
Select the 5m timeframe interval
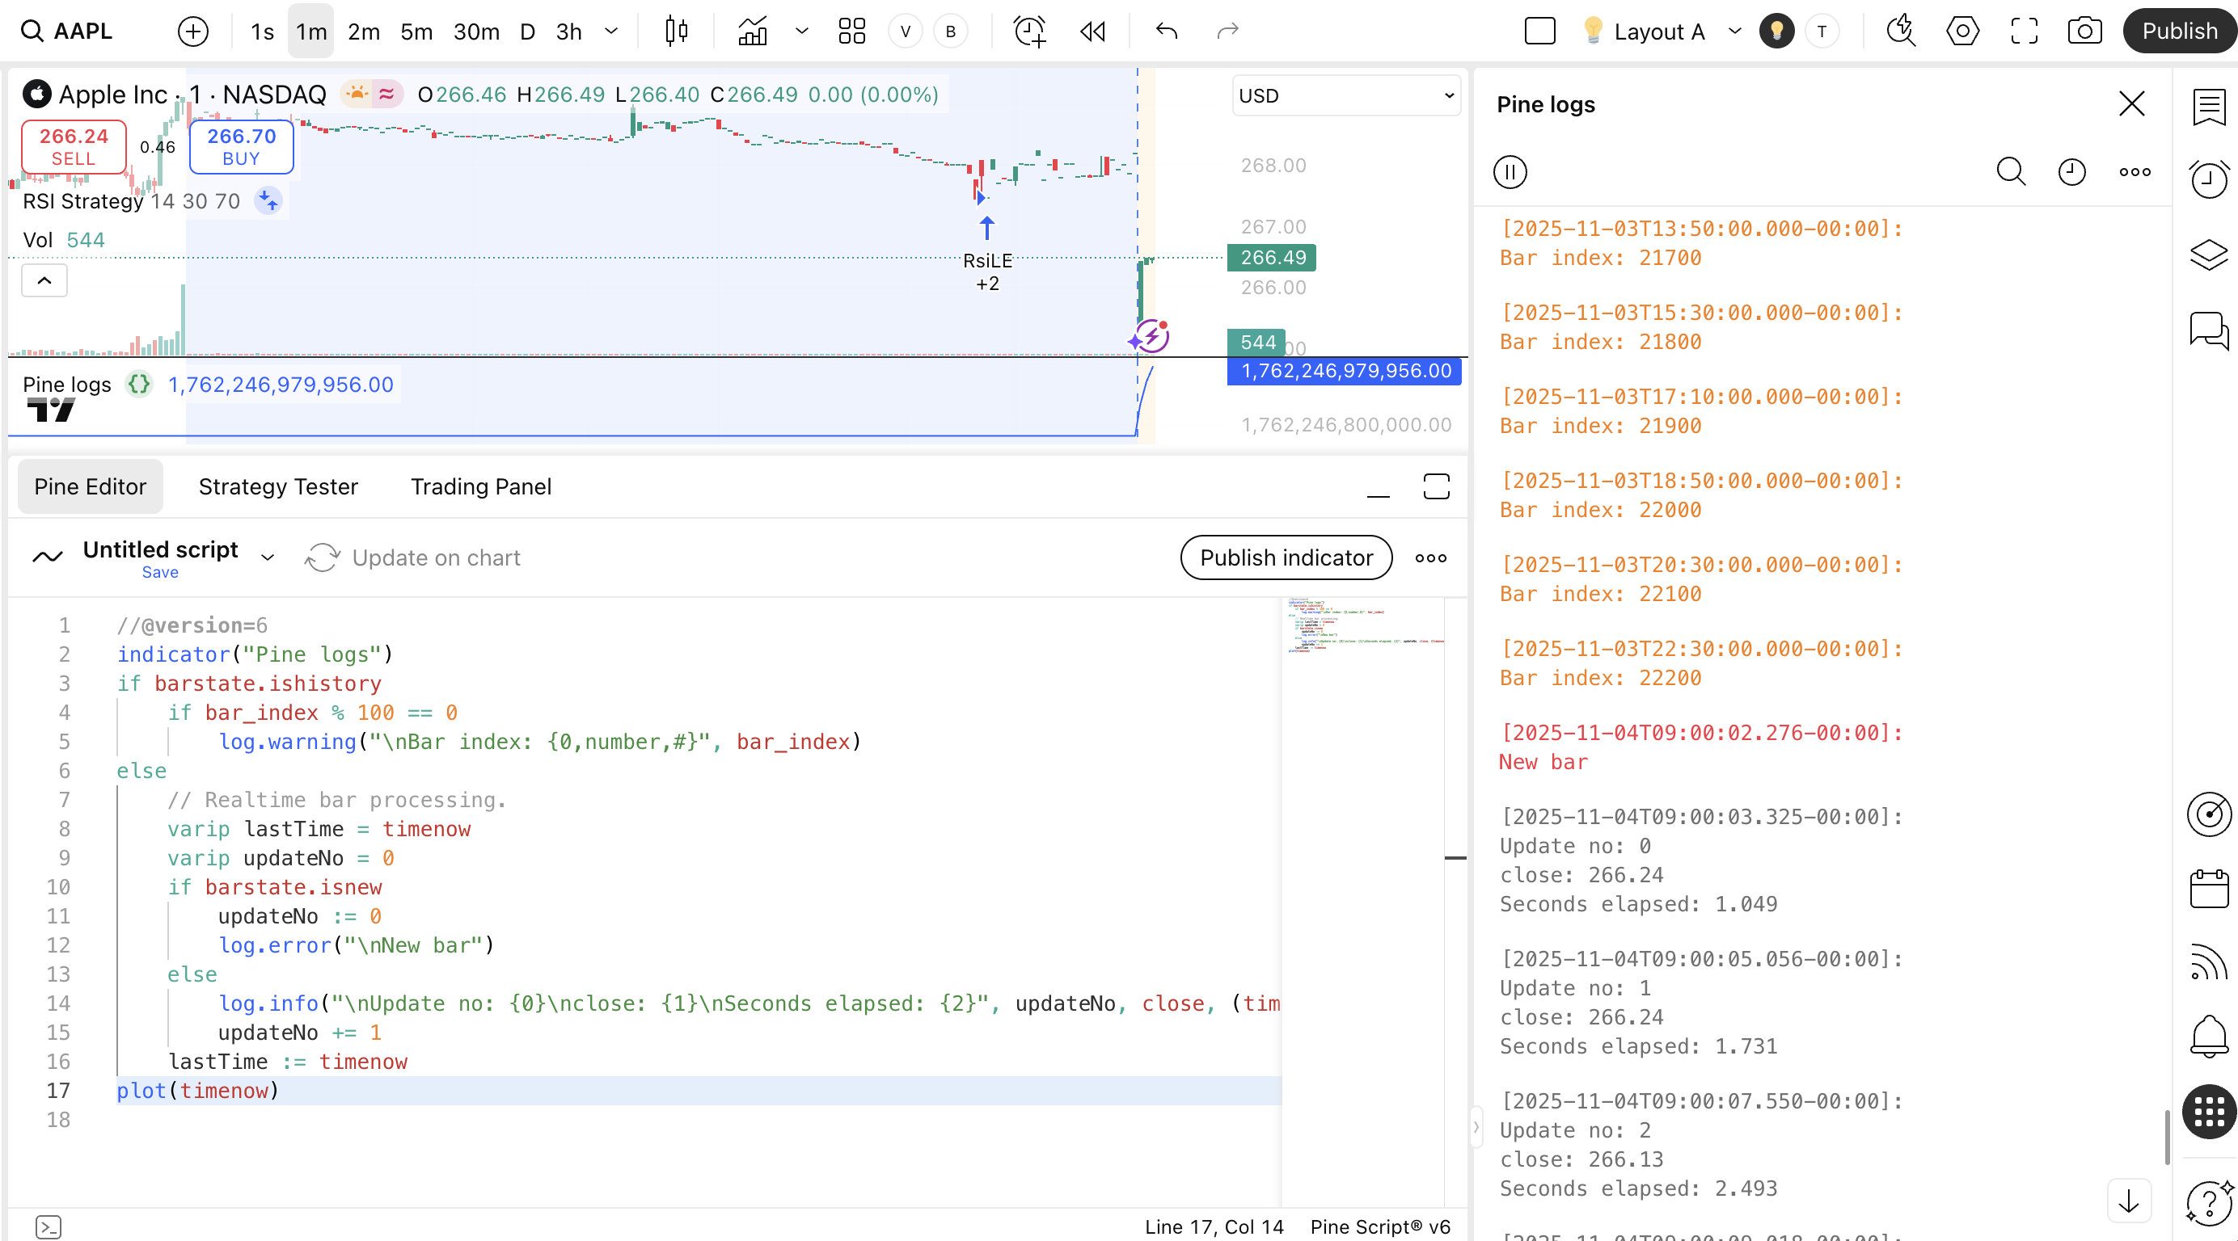pyautogui.click(x=416, y=32)
